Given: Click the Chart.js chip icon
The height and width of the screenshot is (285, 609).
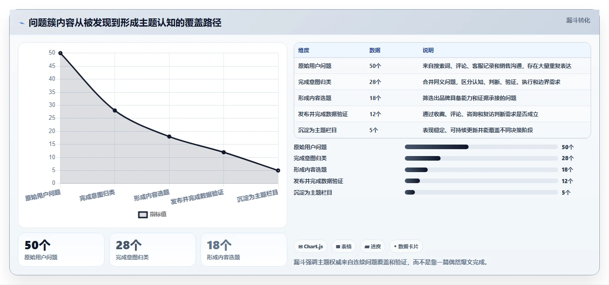Looking at the screenshot, I should (300, 246).
